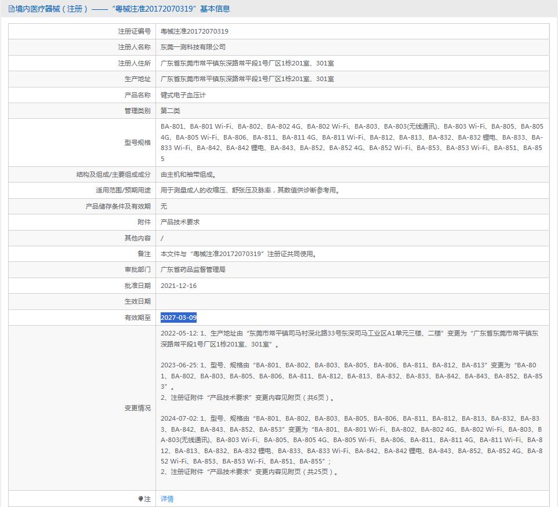
Task: Click the 适用范围 intended use description
Action: (250, 190)
